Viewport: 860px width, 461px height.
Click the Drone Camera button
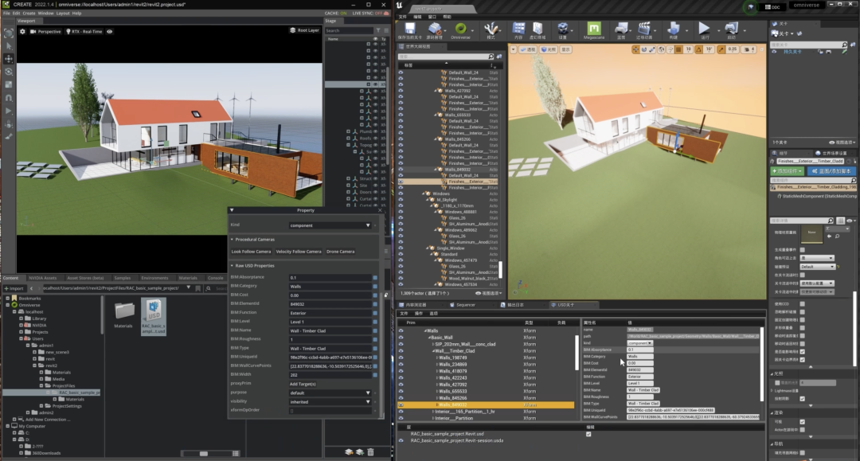coord(340,252)
